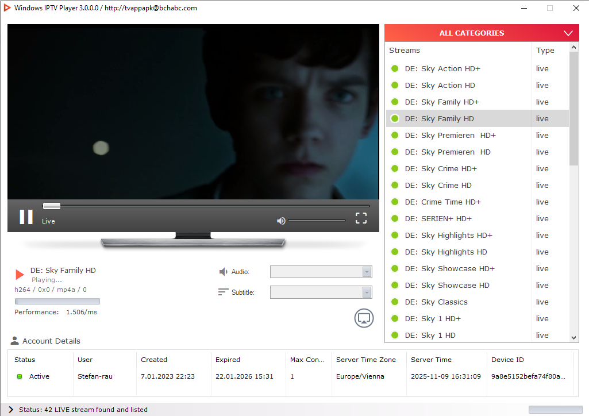Open the Subtitle dropdown
The image size is (589, 416).
pyautogui.click(x=321, y=292)
